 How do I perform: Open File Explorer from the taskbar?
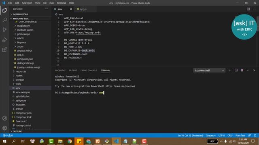click(x=60, y=141)
